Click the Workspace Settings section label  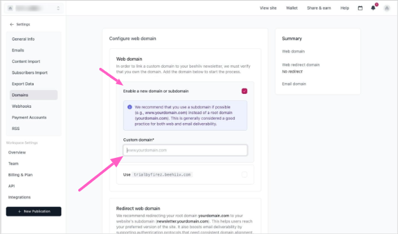pyautogui.click(x=22, y=143)
